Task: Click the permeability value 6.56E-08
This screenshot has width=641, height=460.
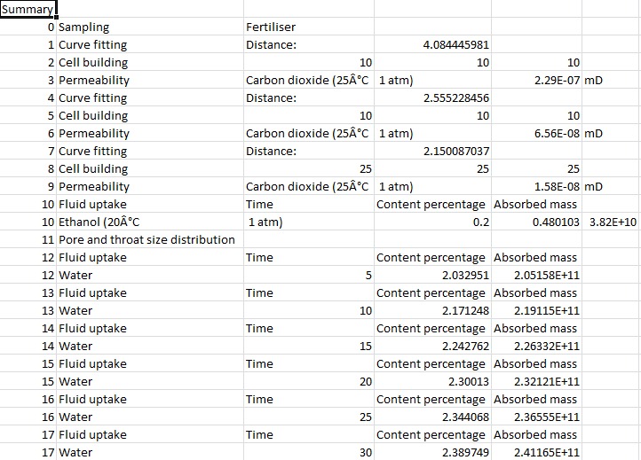Action: point(554,134)
